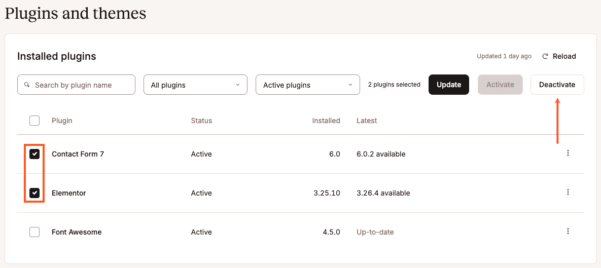Focus the Search by plugin name field

tap(76, 85)
